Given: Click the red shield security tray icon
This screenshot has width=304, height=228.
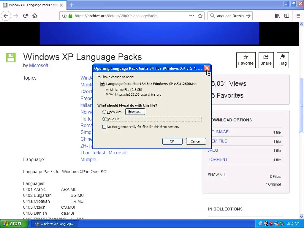Looking at the screenshot, I should 271,224.
